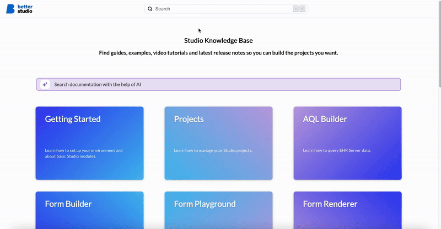Click the 'Find guides, examples' subtitle text
Viewport: 441px width, 229px height.
tap(218, 53)
